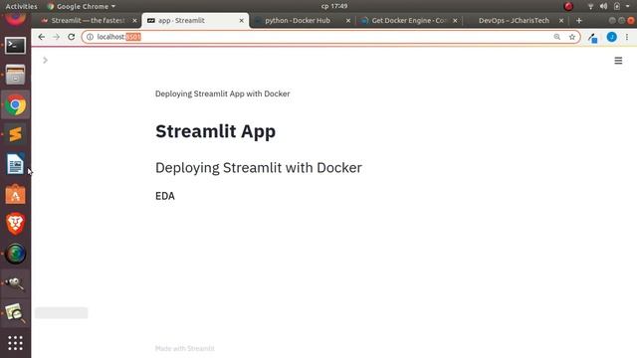Image resolution: width=637 pixels, height=358 pixels.
Task: Click the Made with Streamlit footer link
Action: click(185, 348)
